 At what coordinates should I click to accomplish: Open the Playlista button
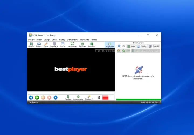tap(68, 98)
